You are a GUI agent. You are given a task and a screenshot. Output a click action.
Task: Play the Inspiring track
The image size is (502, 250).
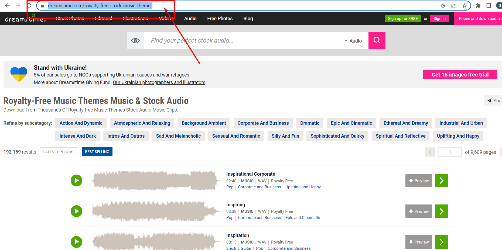click(76, 211)
